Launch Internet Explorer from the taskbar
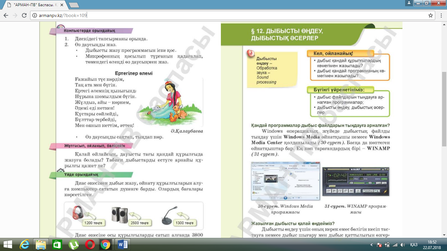The width and height of the screenshot is (447, 251). 25,244
